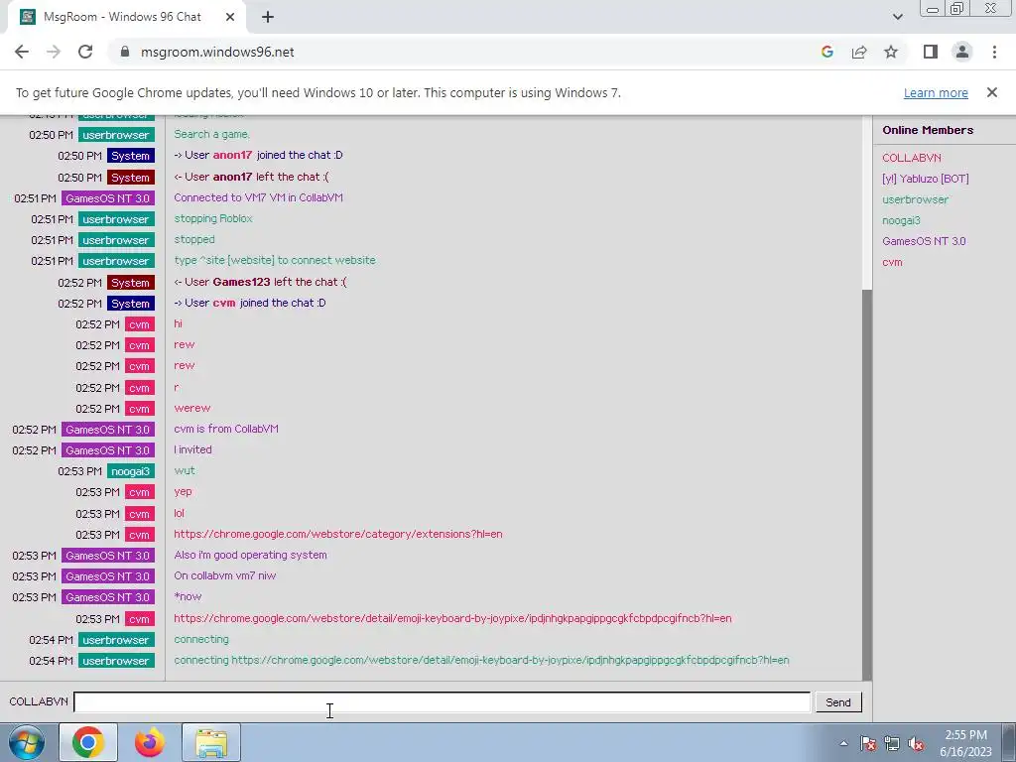Click the 'wut' message
Image resolution: width=1016 pixels, height=762 pixels.
coord(184,470)
